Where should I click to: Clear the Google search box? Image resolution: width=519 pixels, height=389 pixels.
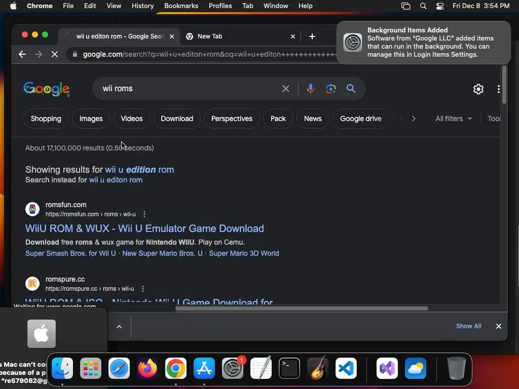(286, 89)
